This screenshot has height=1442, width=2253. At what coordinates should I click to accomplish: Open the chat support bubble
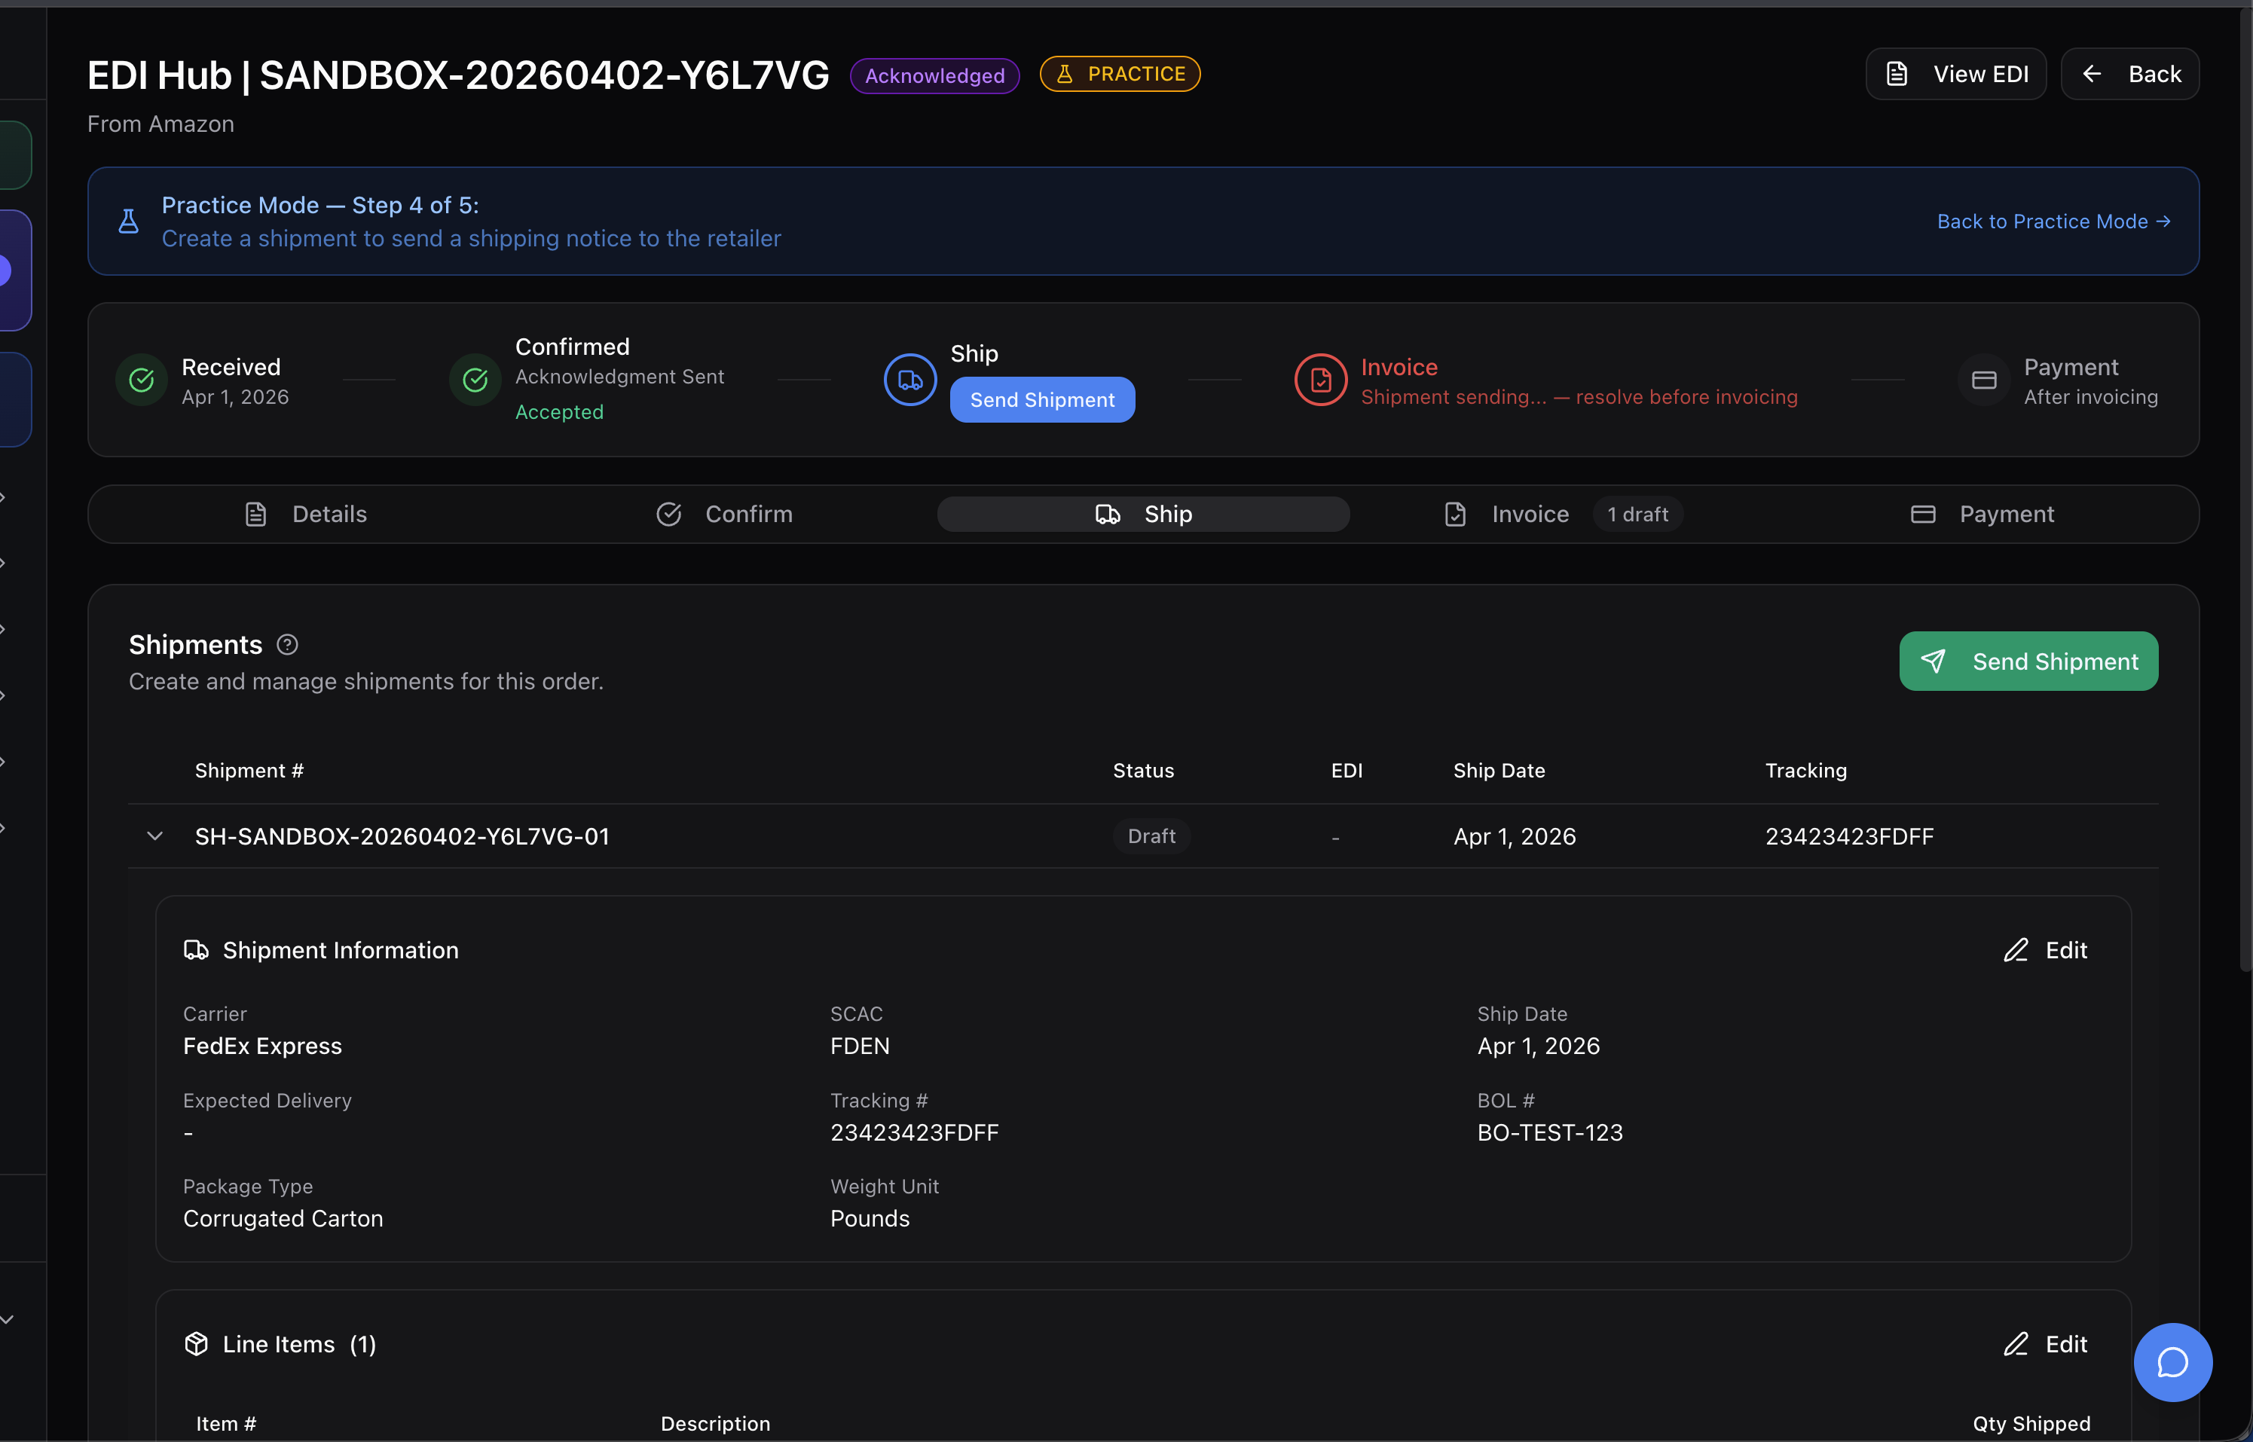click(x=2172, y=1362)
